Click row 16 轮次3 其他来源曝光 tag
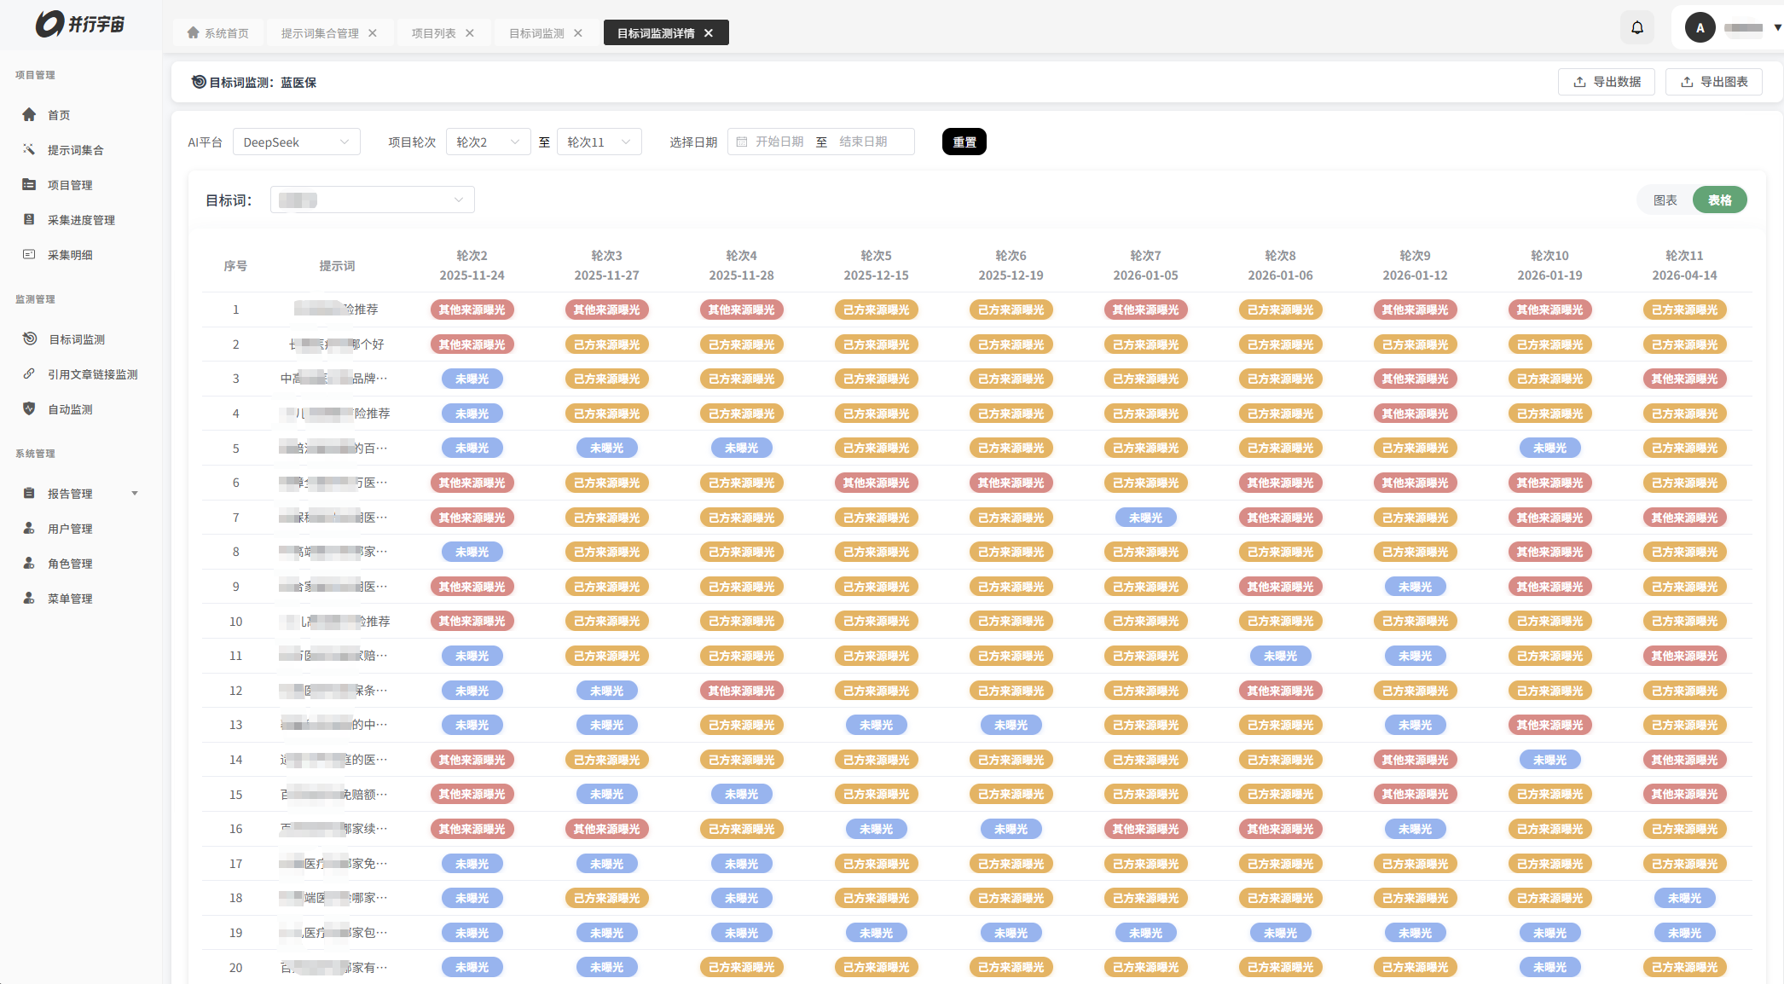This screenshot has height=984, width=1784. (x=607, y=829)
